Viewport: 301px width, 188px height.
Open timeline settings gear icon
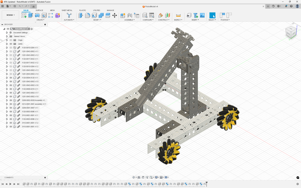(x=298, y=184)
